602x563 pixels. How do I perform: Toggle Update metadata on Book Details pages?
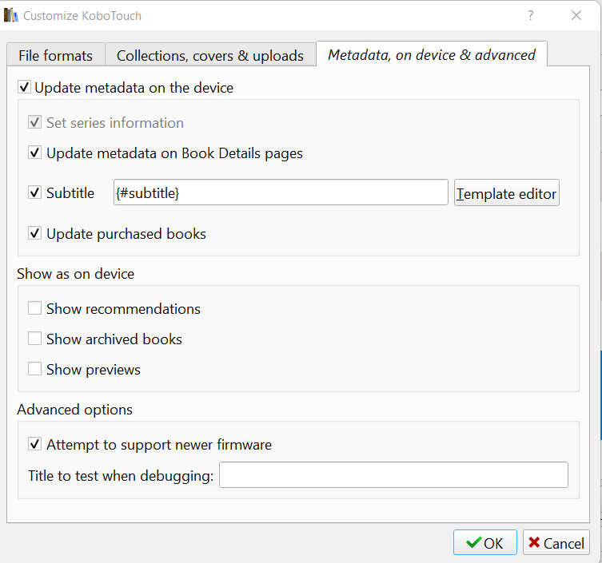tap(34, 153)
